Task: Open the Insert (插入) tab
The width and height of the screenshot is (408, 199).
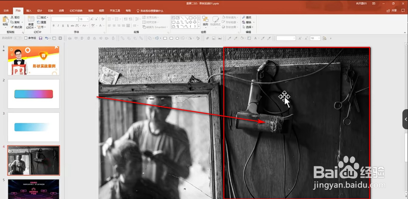Action: [29, 11]
